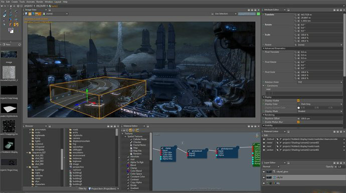Screen dimensions: 346x193
Task: Click the Material Linker lock icon
Action: tap(288, 131)
